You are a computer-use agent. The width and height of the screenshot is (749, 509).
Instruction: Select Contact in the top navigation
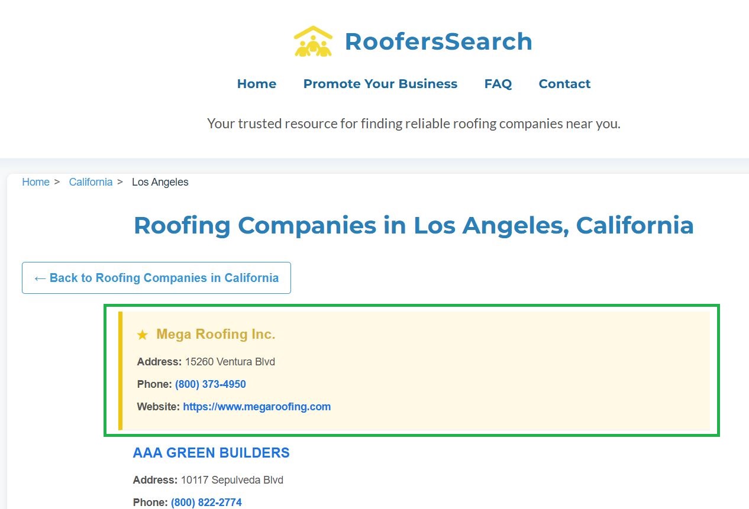pos(564,84)
